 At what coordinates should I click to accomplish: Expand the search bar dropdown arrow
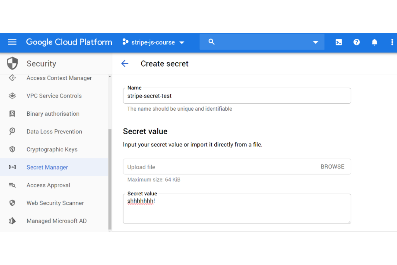click(x=315, y=42)
